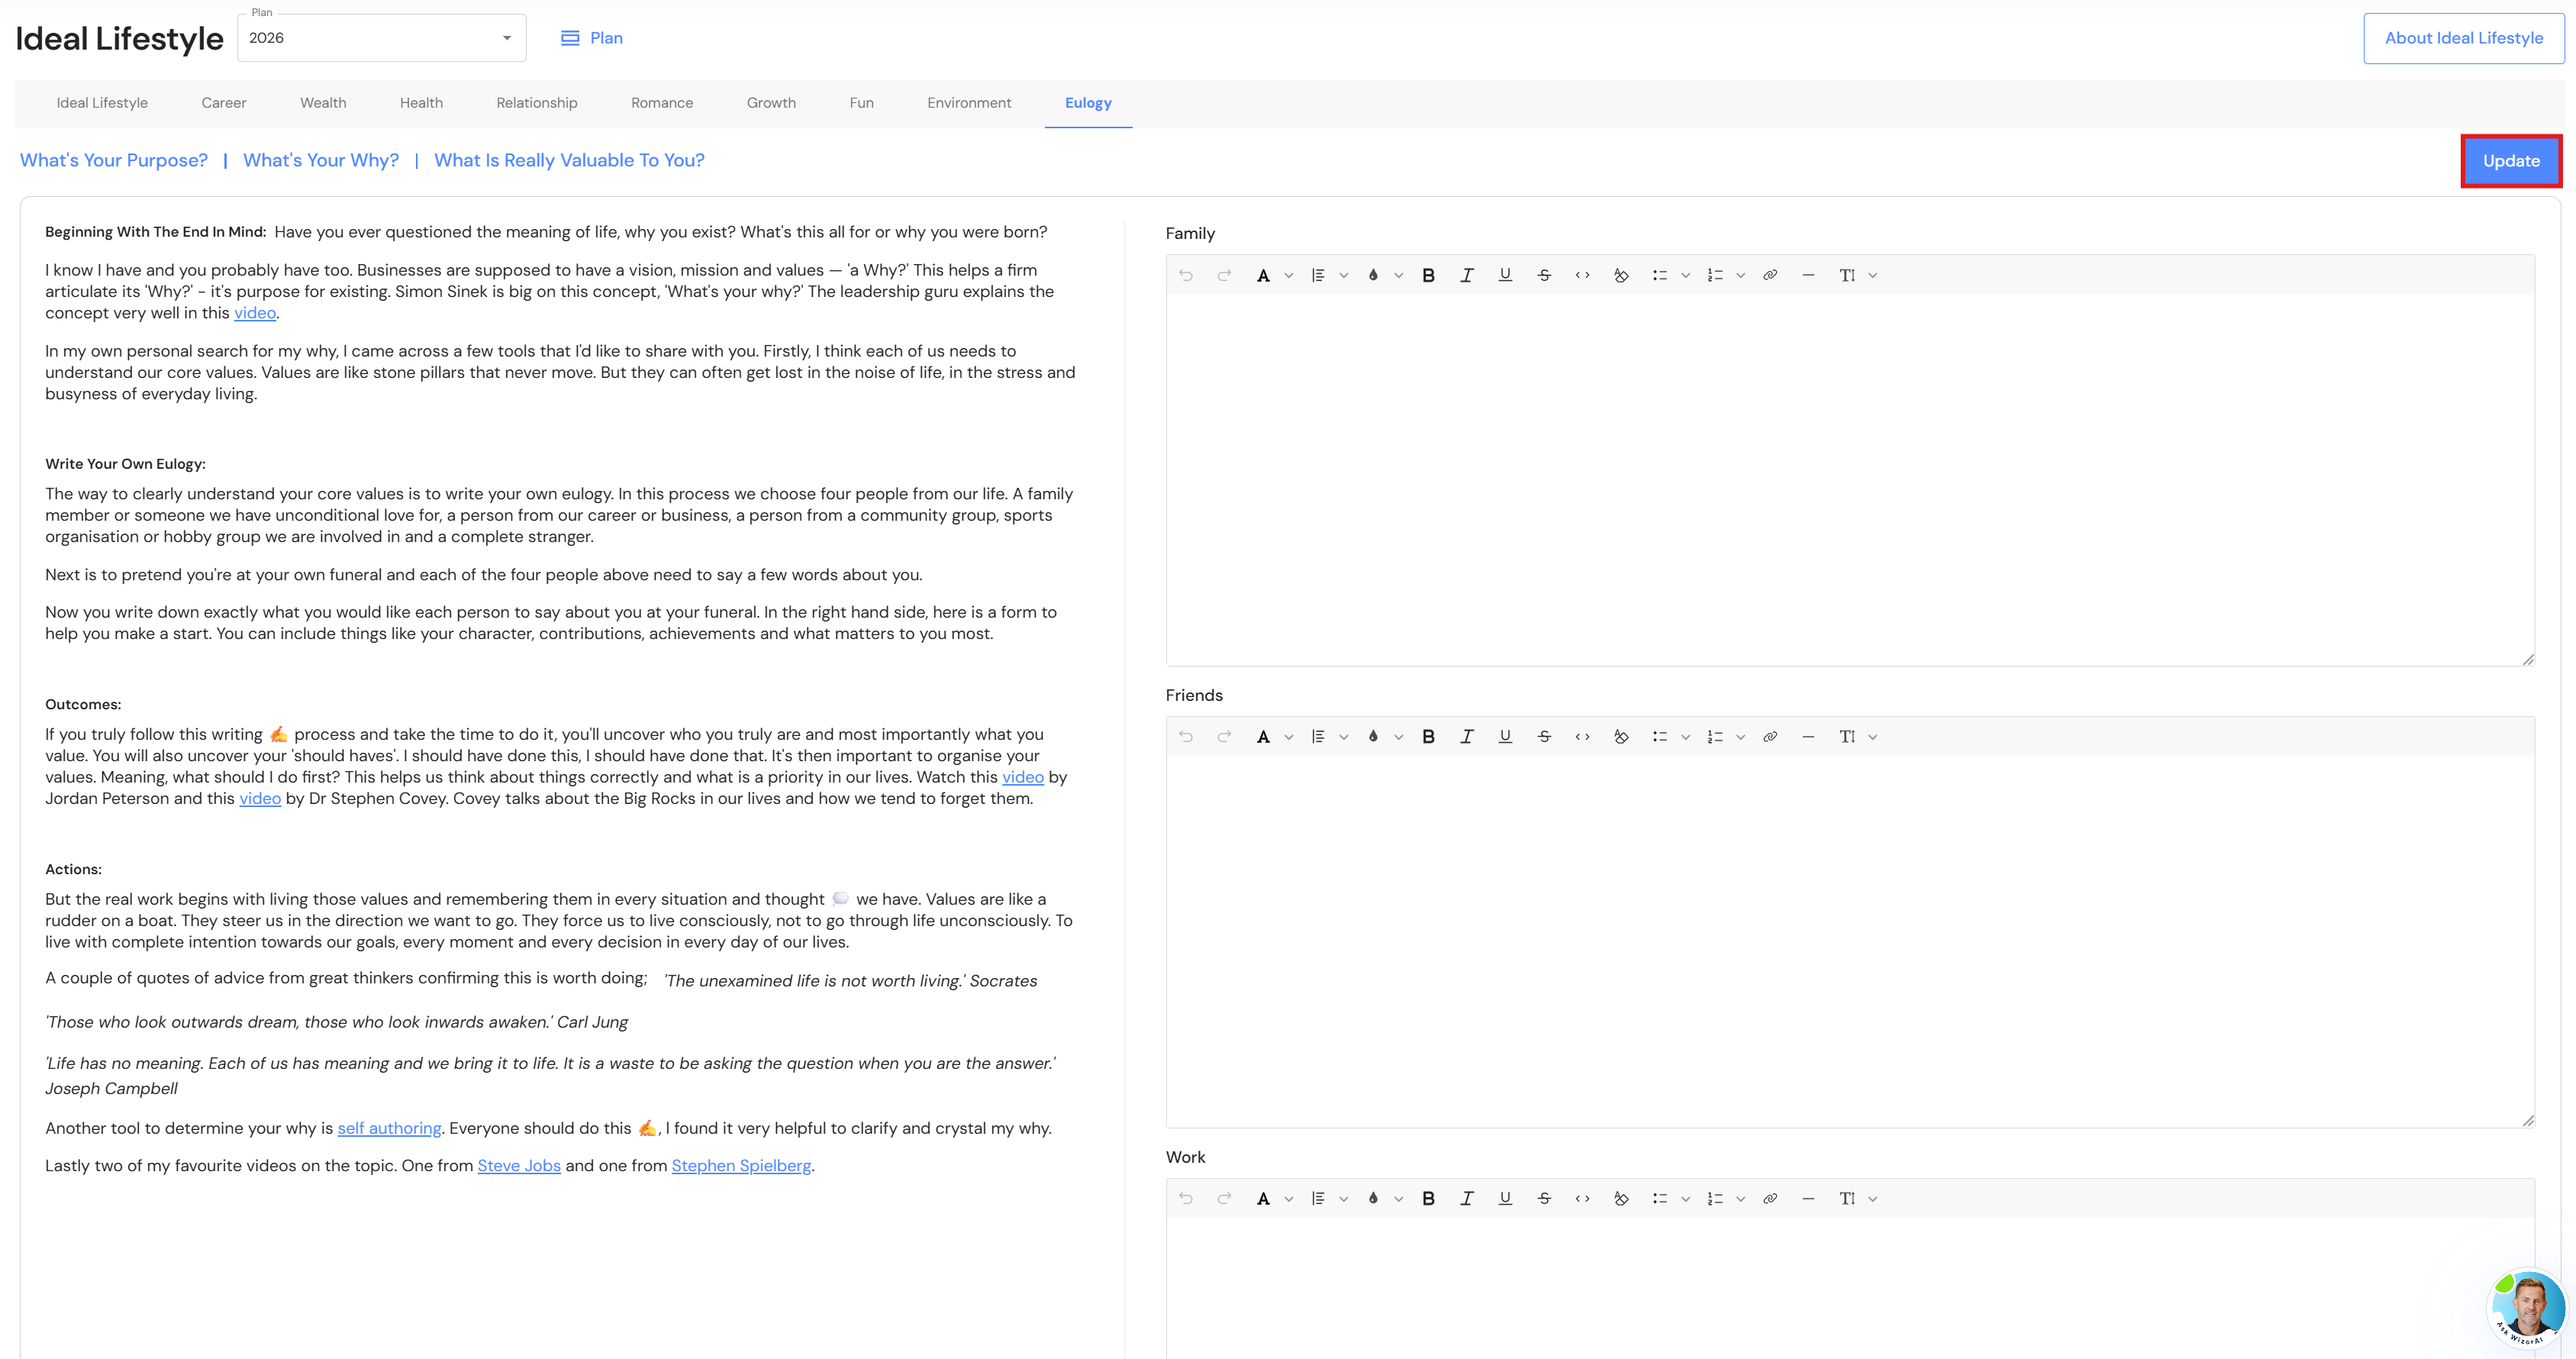Open the "What's Your Why?" link
This screenshot has width=2576, height=1359.
coord(320,161)
